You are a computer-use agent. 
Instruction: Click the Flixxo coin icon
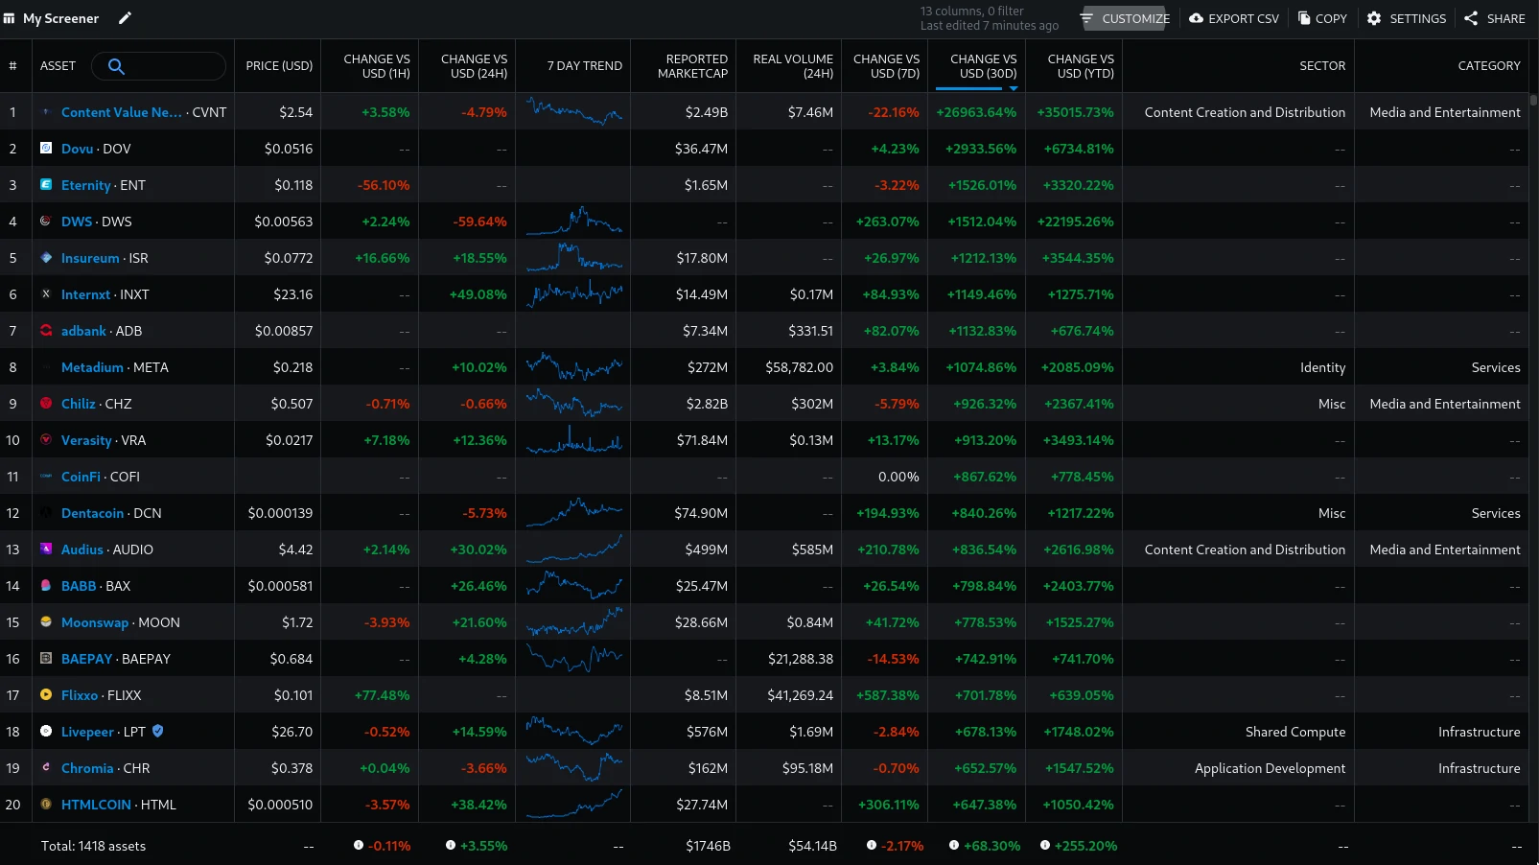46,695
